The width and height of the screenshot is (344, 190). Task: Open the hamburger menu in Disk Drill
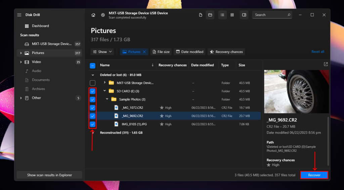tap(19, 15)
